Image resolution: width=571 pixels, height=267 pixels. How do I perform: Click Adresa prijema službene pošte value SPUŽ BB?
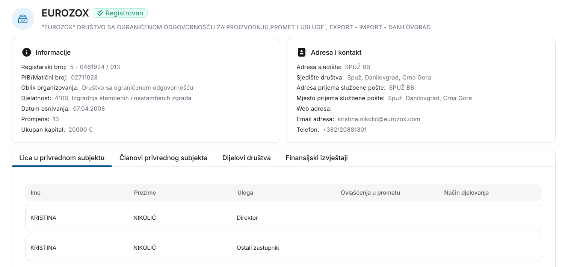402,88
